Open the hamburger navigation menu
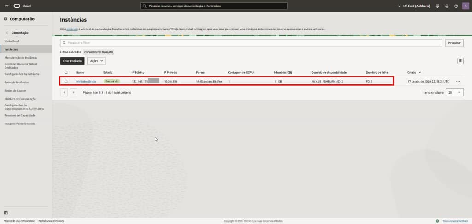 tap(6, 6)
